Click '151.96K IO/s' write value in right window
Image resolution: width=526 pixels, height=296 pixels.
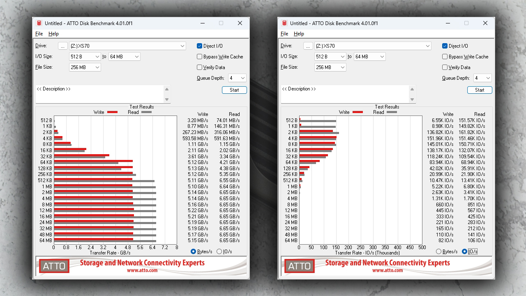(440, 139)
